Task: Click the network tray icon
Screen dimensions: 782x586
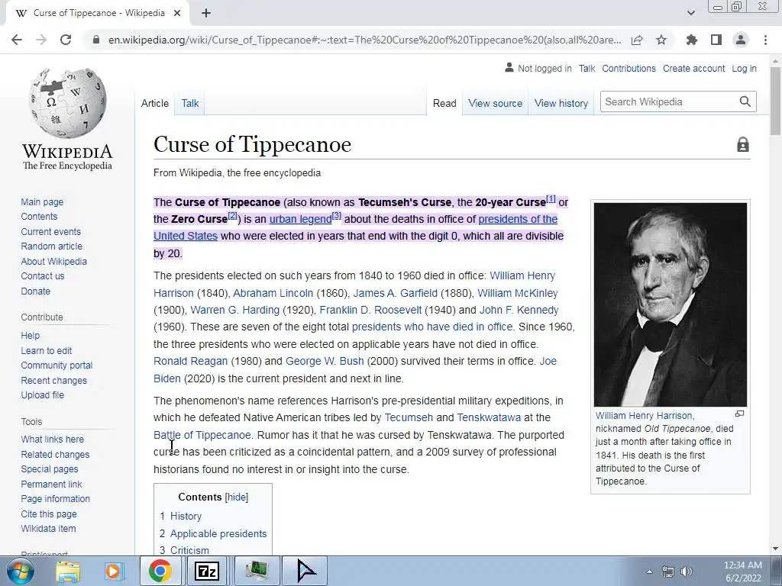Action: pos(667,572)
